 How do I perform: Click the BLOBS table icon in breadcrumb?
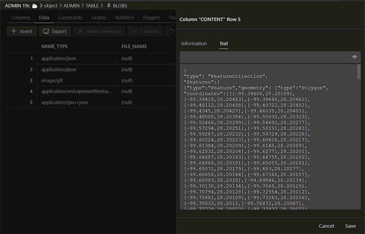[109, 6]
